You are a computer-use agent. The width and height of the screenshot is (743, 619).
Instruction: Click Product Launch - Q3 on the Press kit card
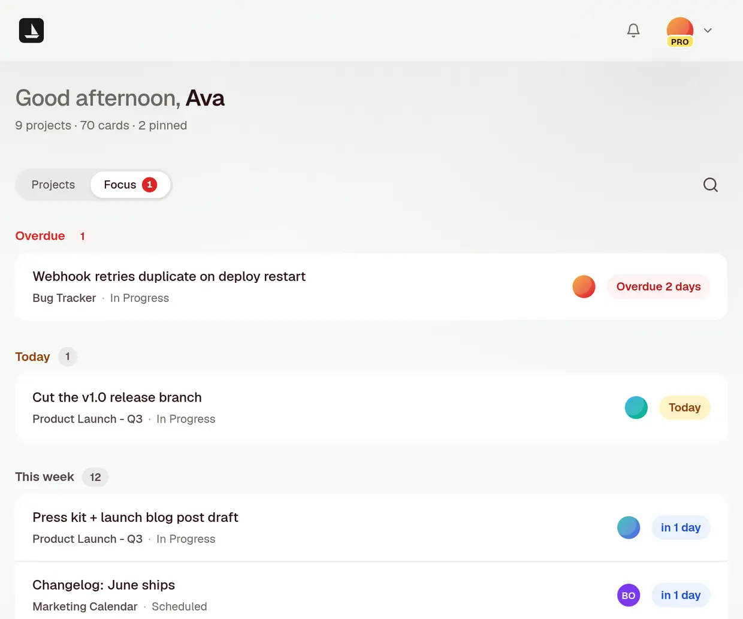[87, 539]
